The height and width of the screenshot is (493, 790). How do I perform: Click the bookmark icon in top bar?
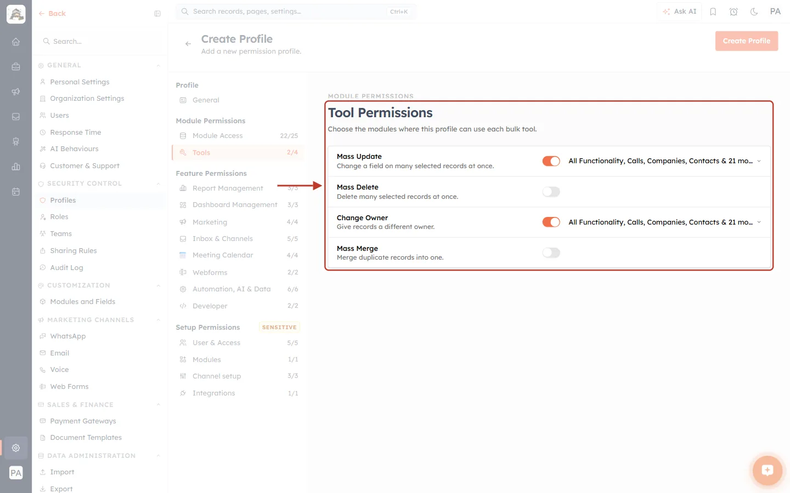pos(713,12)
